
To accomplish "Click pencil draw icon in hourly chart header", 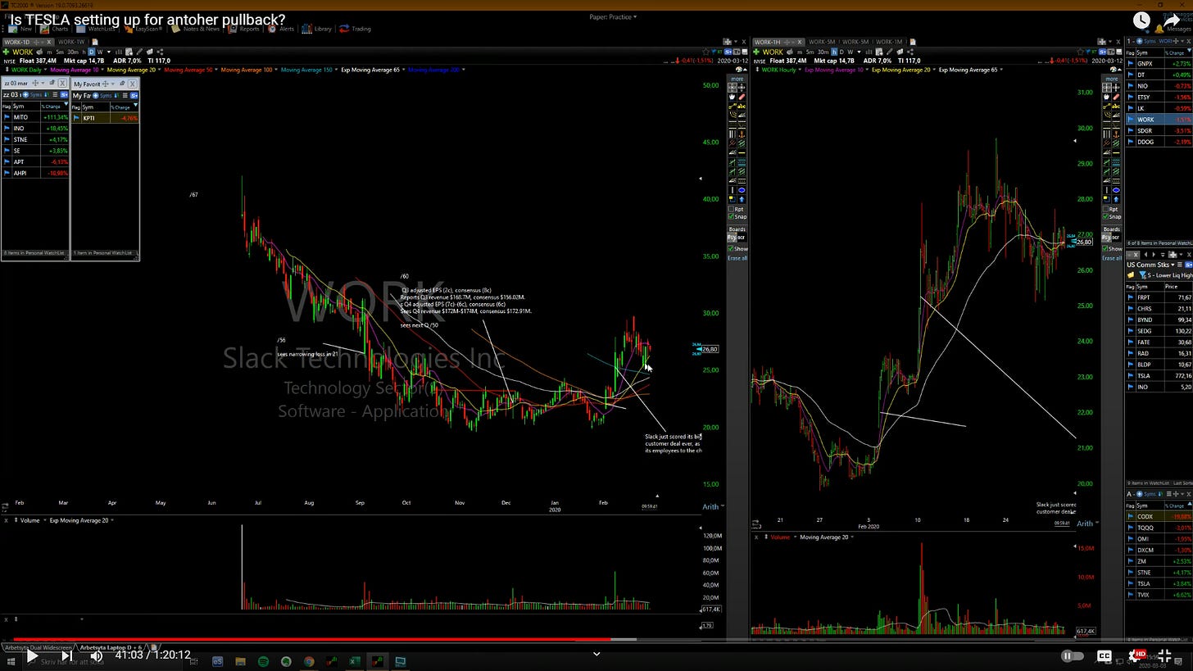I will coord(889,52).
